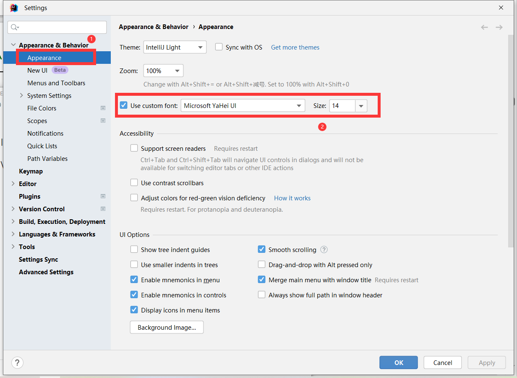Viewport: 517px width, 378px height.
Task: Expand System Settings node
Action: coord(22,95)
